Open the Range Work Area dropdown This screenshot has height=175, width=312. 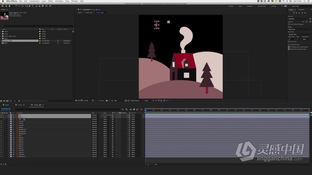[x=299, y=29]
